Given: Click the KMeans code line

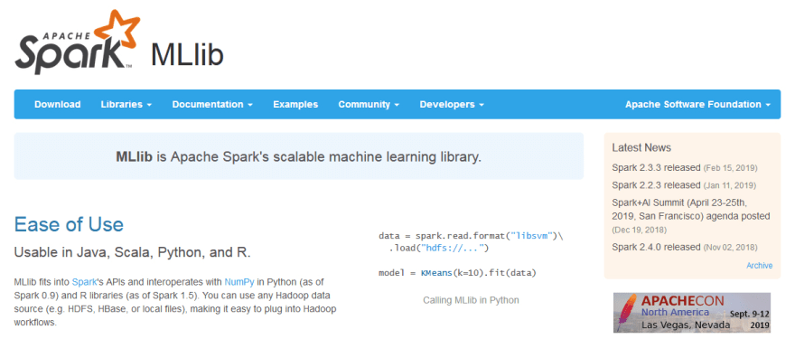Looking at the screenshot, I should (x=457, y=273).
